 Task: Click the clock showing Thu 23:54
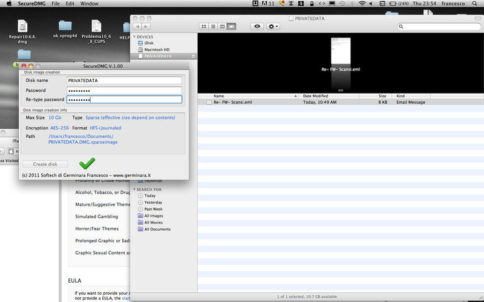click(425, 4)
